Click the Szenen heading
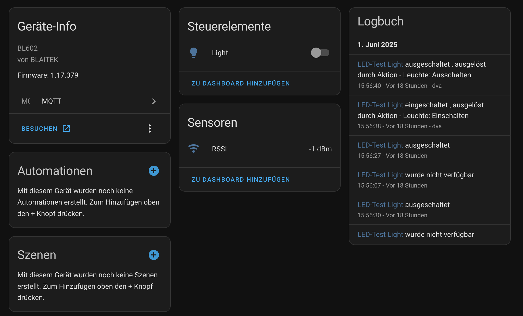 click(x=37, y=255)
